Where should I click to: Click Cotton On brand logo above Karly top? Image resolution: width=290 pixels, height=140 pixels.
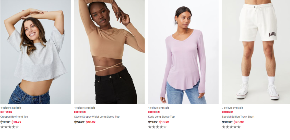[x=154, y=112]
